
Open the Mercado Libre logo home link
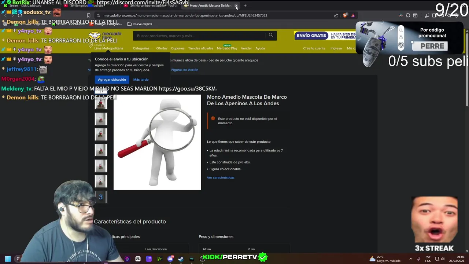(105, 36)
